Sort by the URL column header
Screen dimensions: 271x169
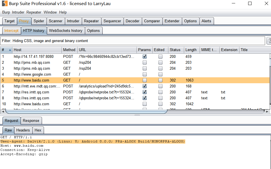pos(107,50)
